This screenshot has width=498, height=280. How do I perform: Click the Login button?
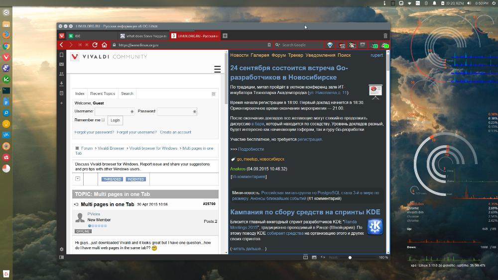tap(116, 120)
